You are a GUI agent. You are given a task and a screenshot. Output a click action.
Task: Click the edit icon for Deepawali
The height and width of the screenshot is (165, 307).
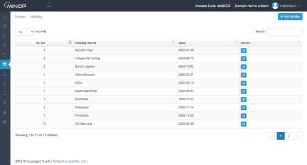[243, 107]
